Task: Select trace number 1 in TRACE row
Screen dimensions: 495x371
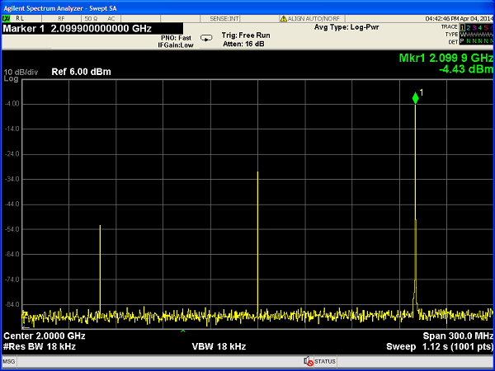Action: [462, 27]
